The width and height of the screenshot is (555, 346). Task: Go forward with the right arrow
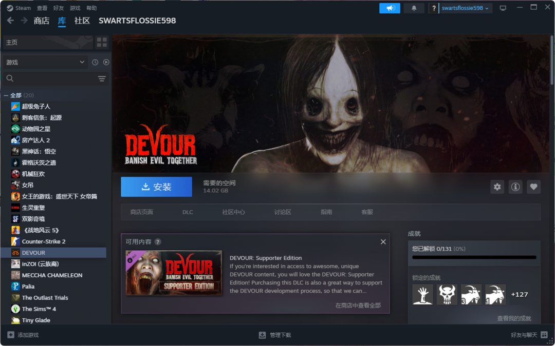click(x=24, y=21)
